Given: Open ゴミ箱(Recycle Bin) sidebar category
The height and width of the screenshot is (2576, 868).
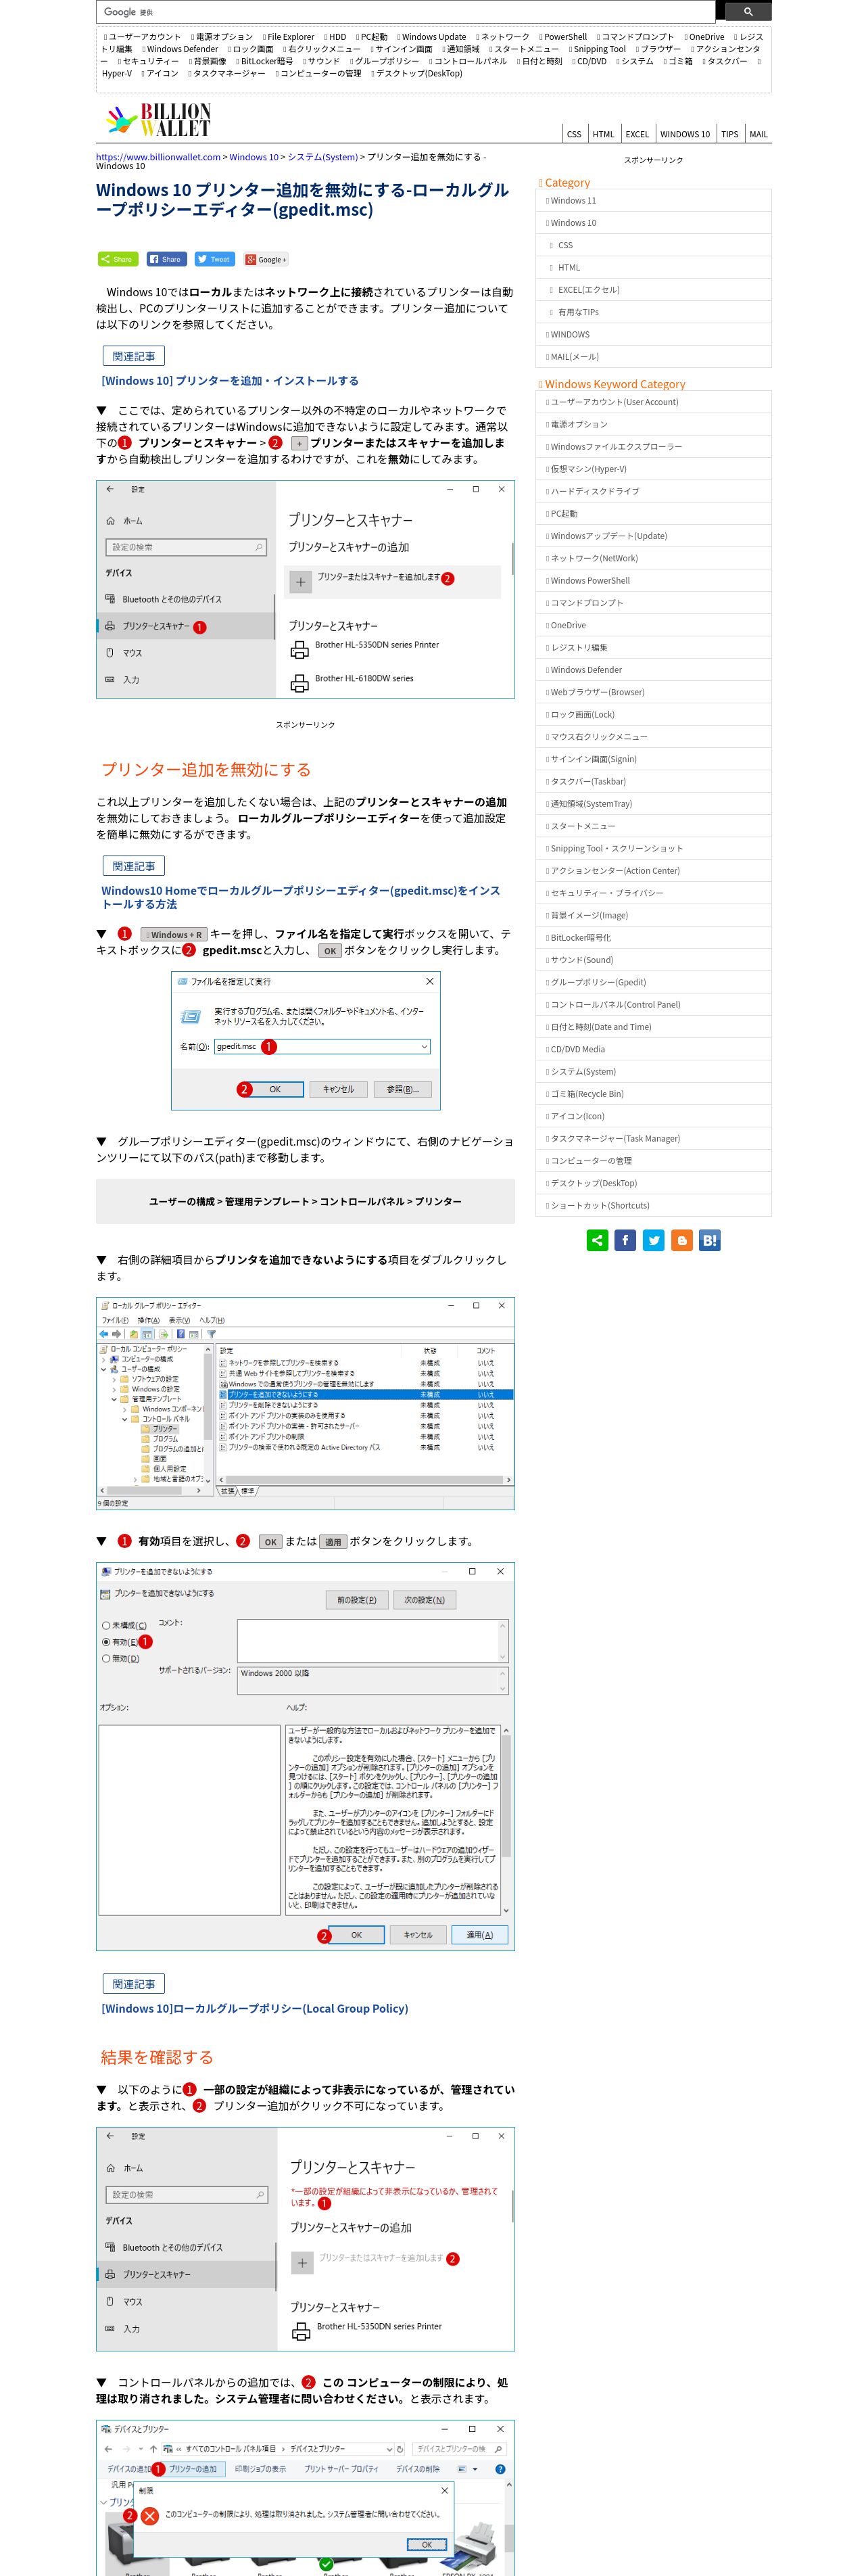Looking at the screenshot, I should [653, 1094].
